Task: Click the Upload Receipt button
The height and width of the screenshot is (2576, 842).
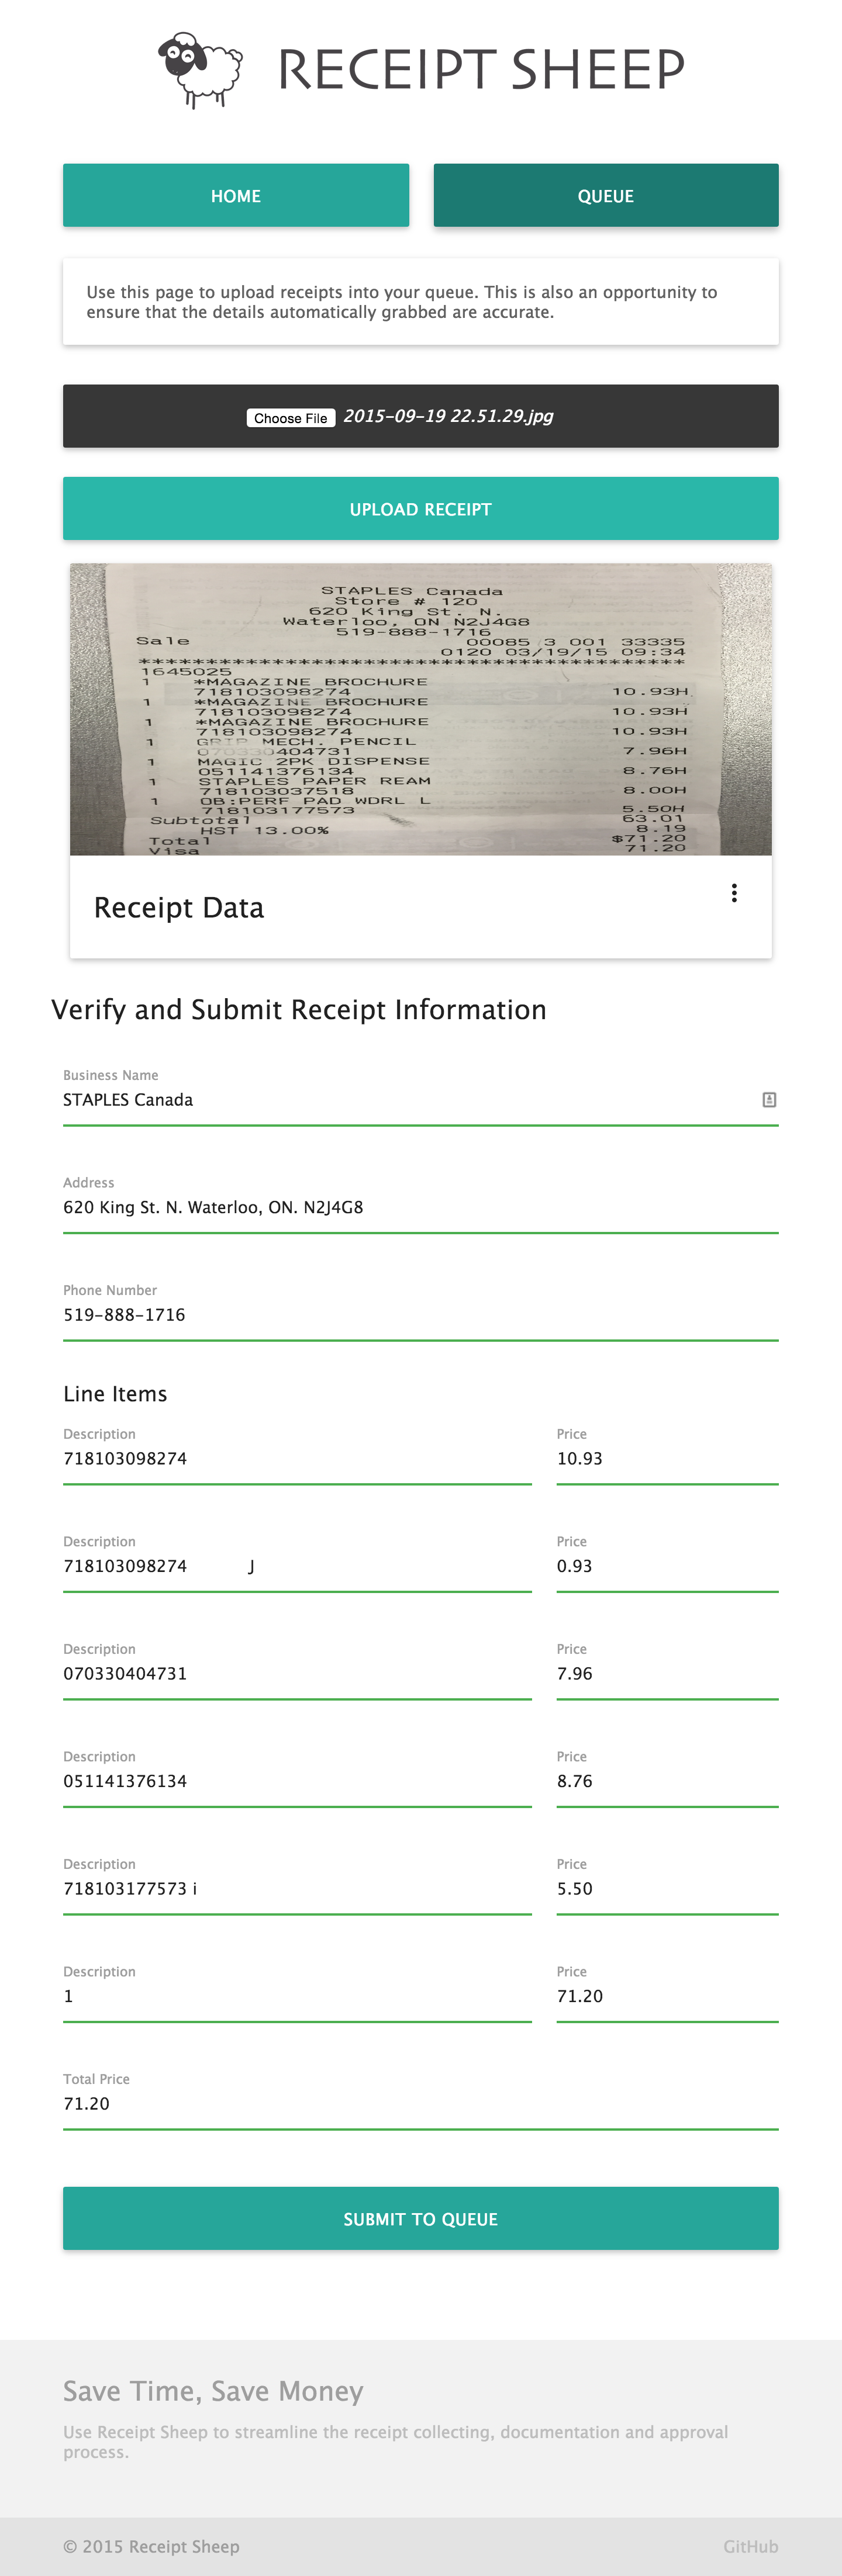Action: [420, 509]
